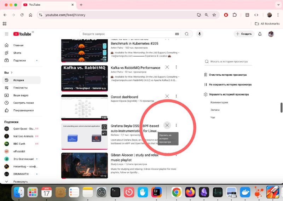Click the Opera-style red extension icon
Screen dimensions: 283x201
[x=226, y=15]
